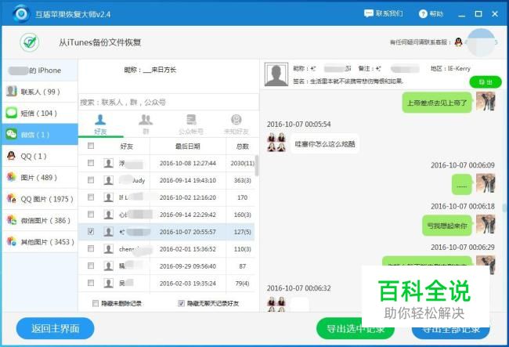Check the row dated 2016-10-02 12:16:20
The height and width of the screenshot is (347, 509).
tap(91, 197)
